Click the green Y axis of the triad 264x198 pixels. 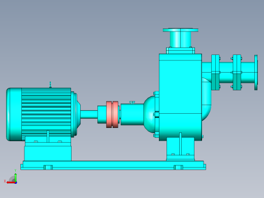pos(15,177)
